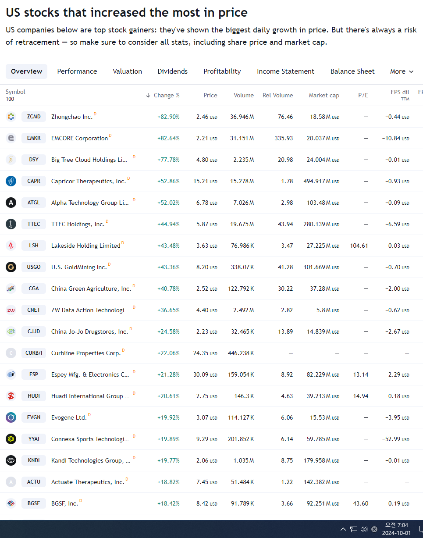Open the TTEC Holdings, Inc. company link
The height and width of the screenshot is (538, 423).
(x=78, y=224)
